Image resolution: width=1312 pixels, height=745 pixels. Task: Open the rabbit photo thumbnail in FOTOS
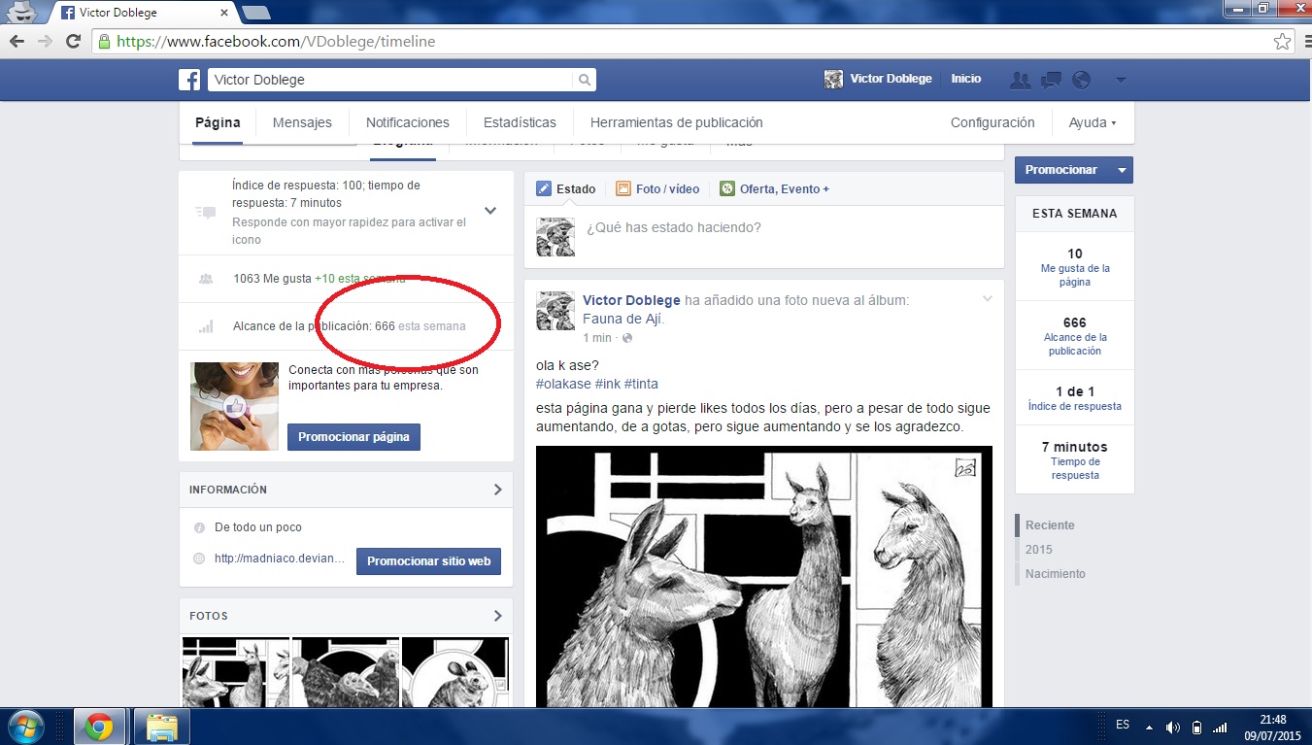click(x=455, y=672)
